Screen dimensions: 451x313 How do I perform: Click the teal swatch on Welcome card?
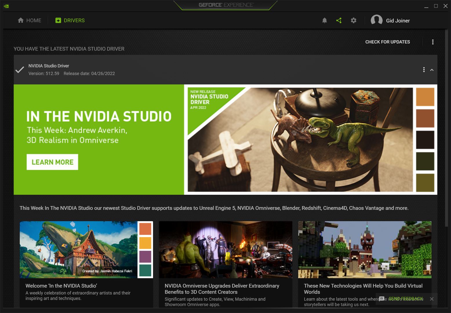pos(145,270)
